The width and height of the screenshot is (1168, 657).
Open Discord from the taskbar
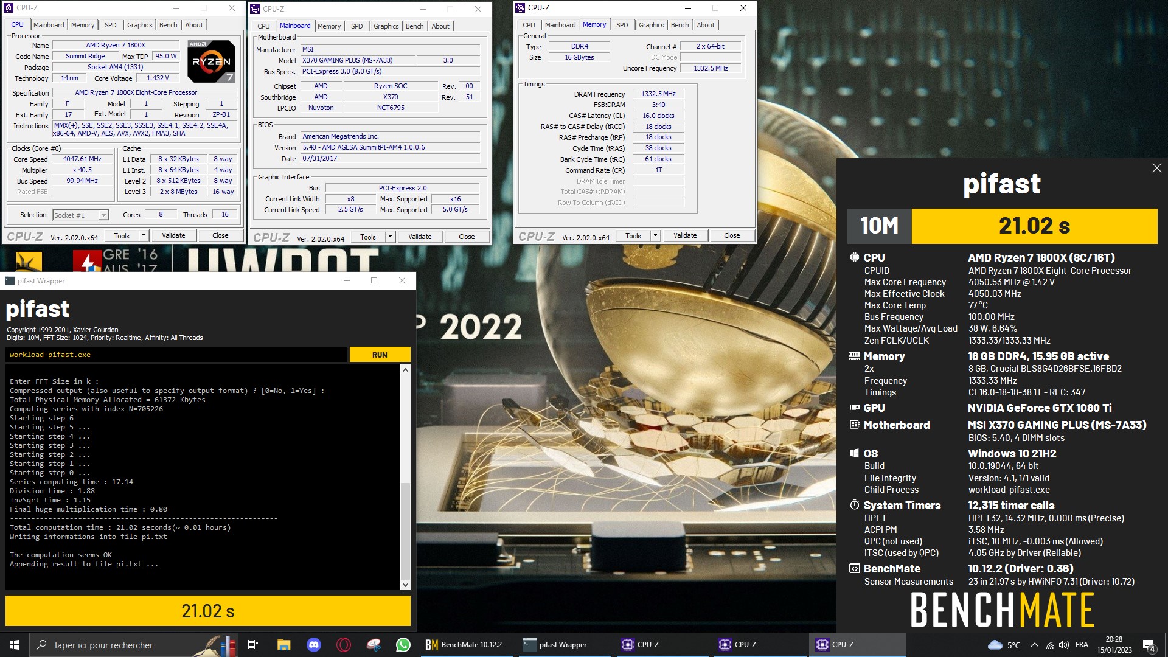(x=313, y=645)
